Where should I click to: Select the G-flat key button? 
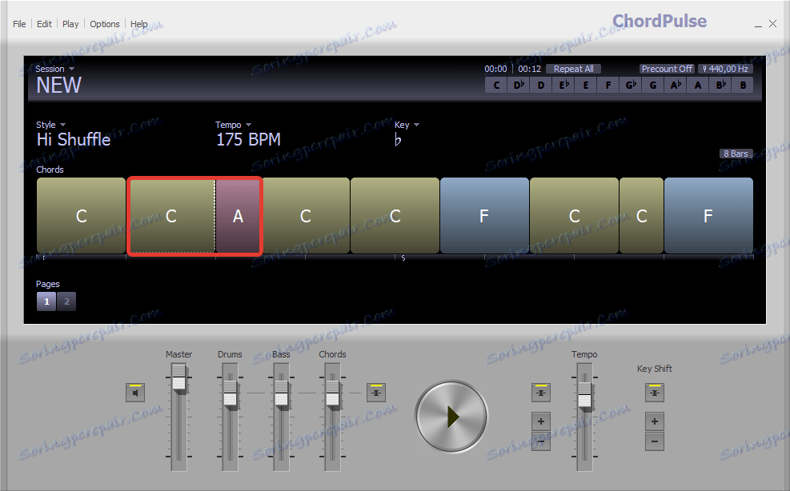point(631,85)
